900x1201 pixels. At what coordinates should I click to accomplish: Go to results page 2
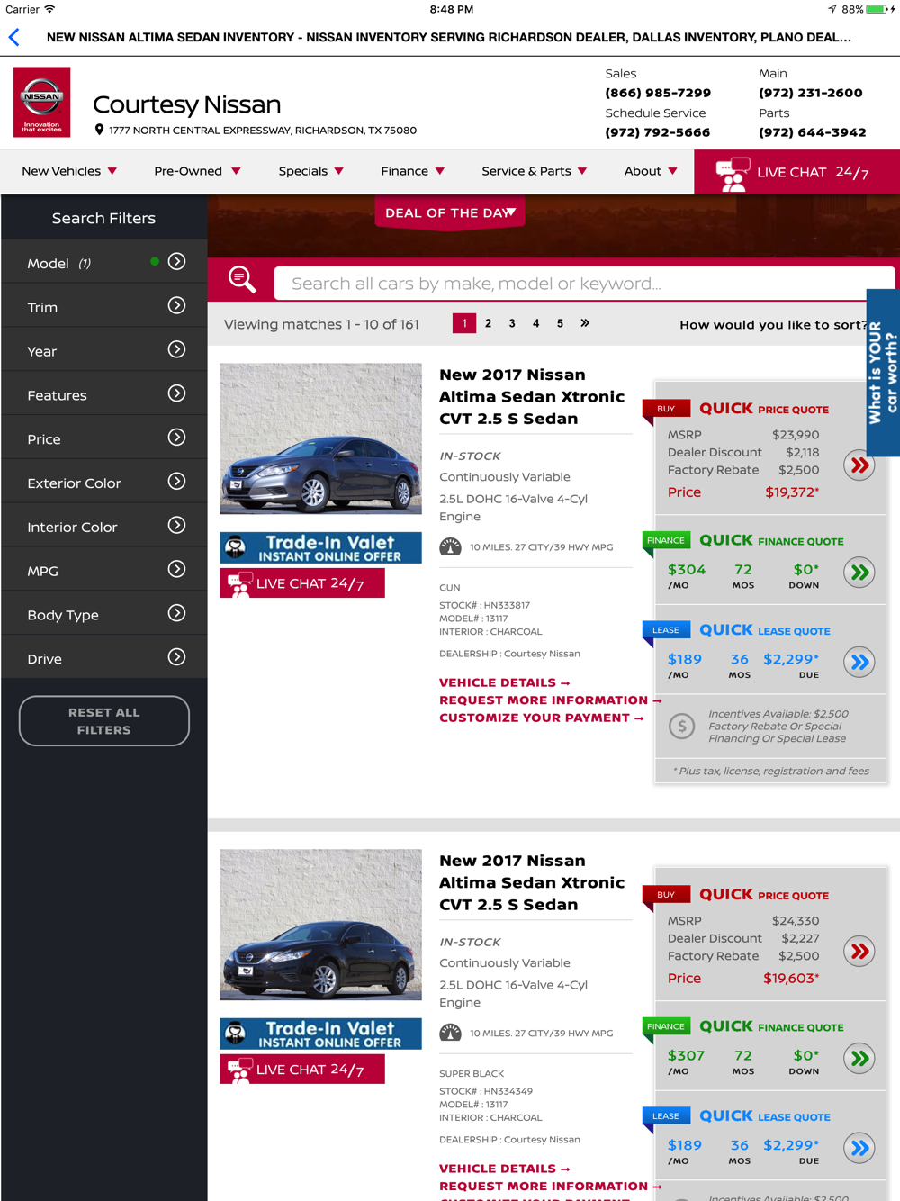[488, 322]
